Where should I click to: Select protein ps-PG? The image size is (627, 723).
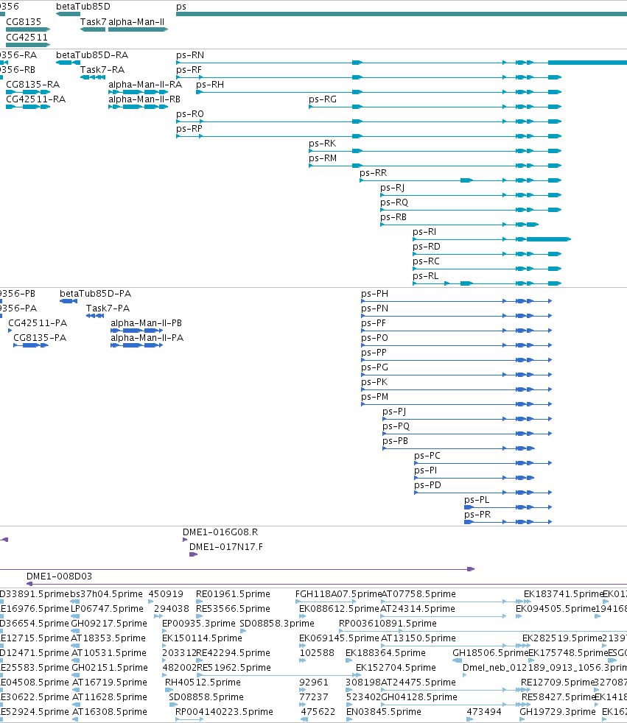click(x=374, y=367)
